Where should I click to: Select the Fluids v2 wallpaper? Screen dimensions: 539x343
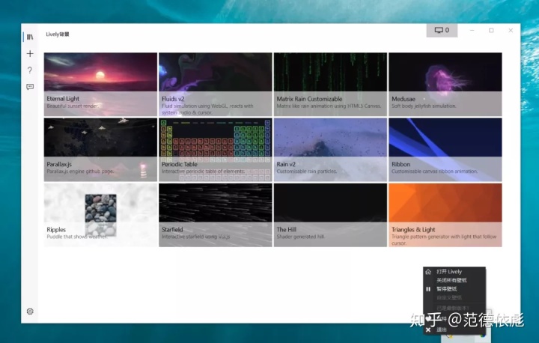coord(215,85)
